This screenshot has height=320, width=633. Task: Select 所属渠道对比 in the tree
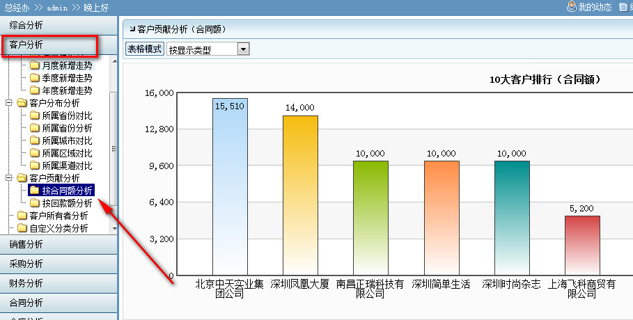click(67, 166)
